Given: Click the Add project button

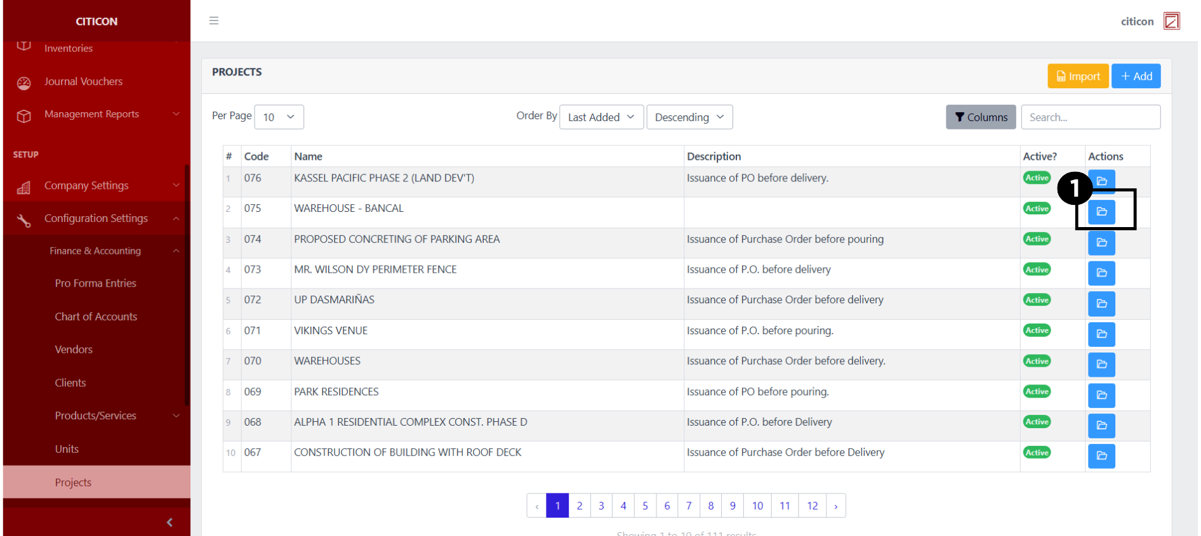Looking at the screenshot, I should pos(1136,77).
